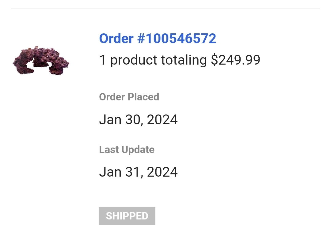
Task: Click 'Jan 30' under Order Placed
Action: [x=120, y=120]
